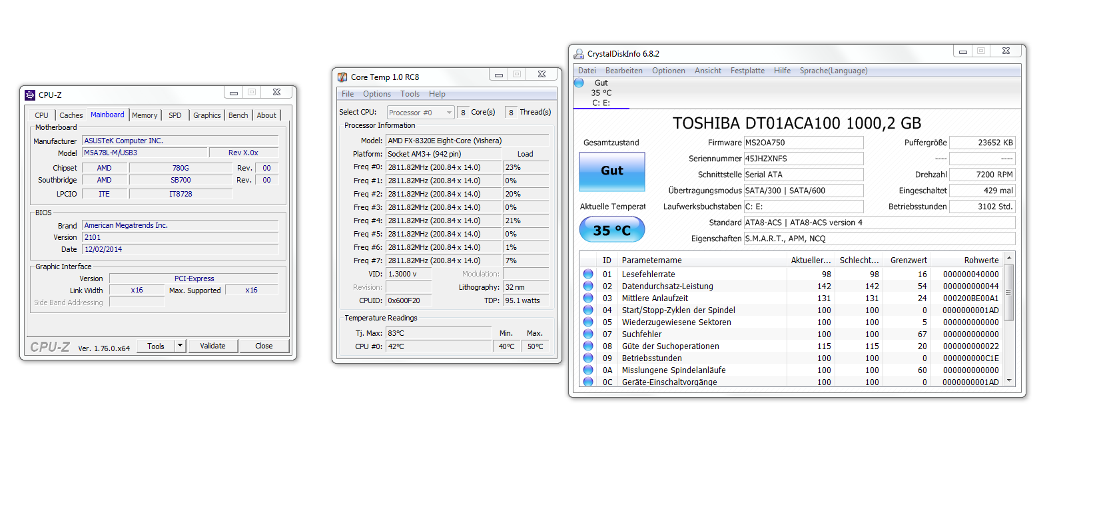
Task: Click the TDP value 95.1 watts
Action: (x=526, y=300)
